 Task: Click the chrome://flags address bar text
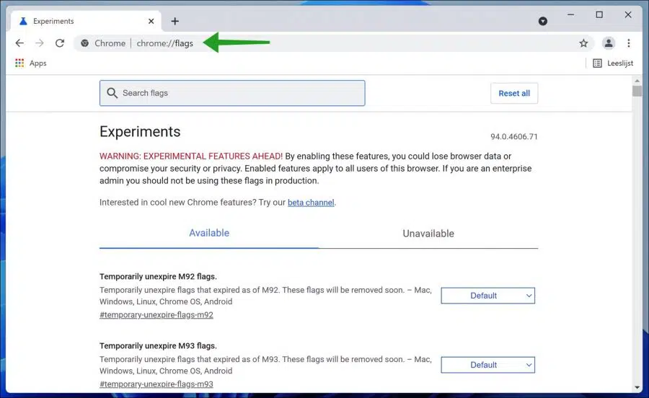pyautogui.click(x=164, y=43)
